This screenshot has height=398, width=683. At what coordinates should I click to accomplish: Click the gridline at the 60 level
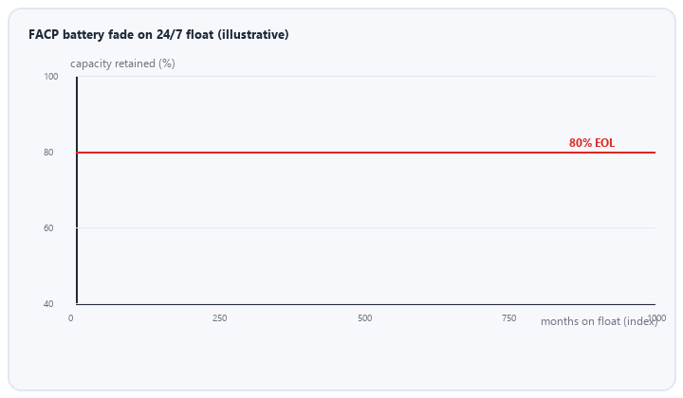[366, 228]
